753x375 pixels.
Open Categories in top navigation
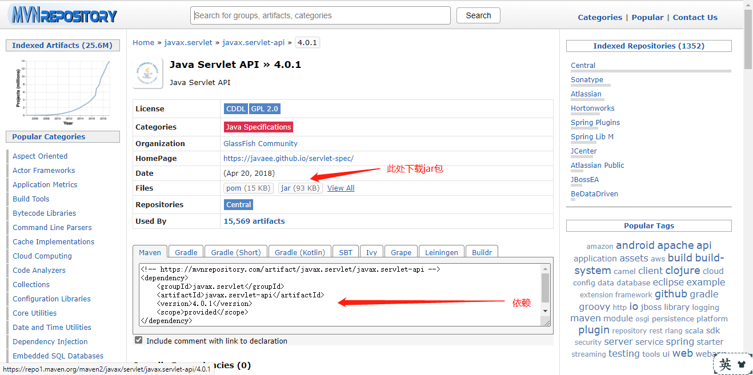point(600,17)
